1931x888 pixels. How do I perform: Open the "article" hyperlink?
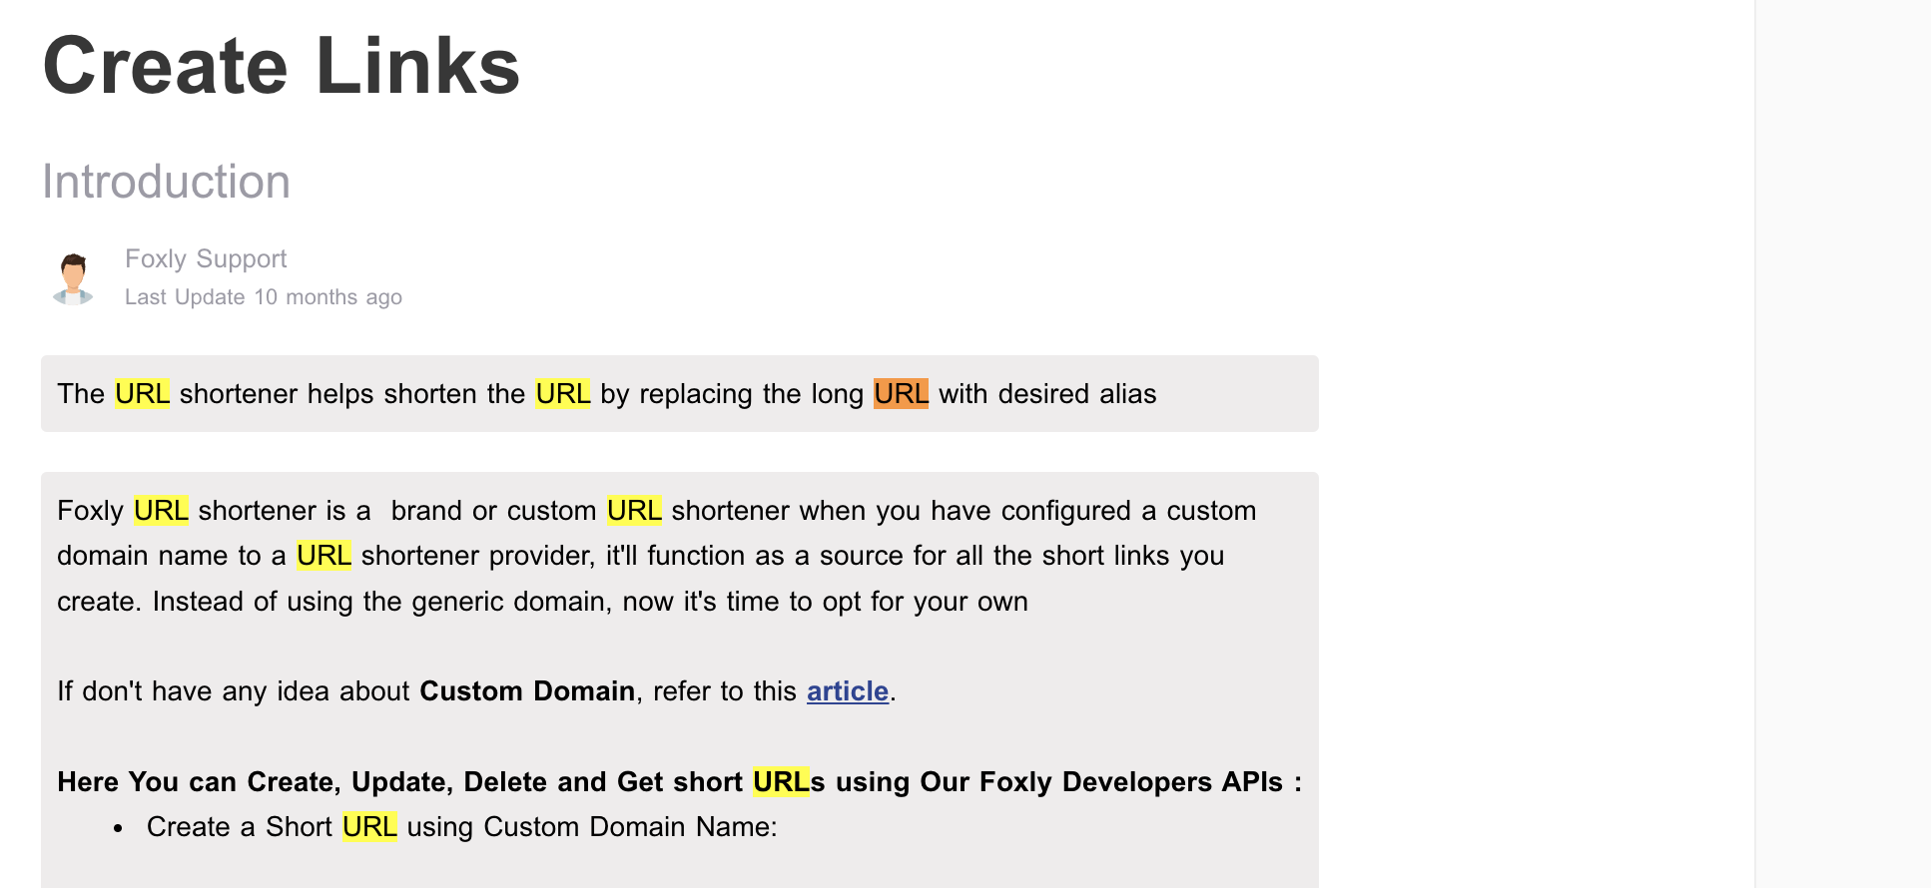pos(847,691)
